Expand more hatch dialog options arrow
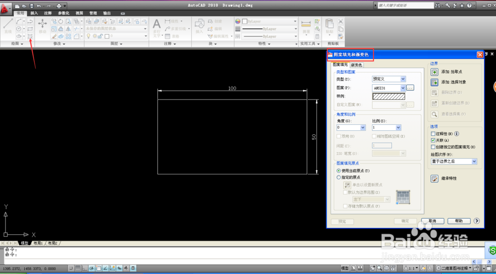This screenshot has height=274, width=496. point(477,221)
